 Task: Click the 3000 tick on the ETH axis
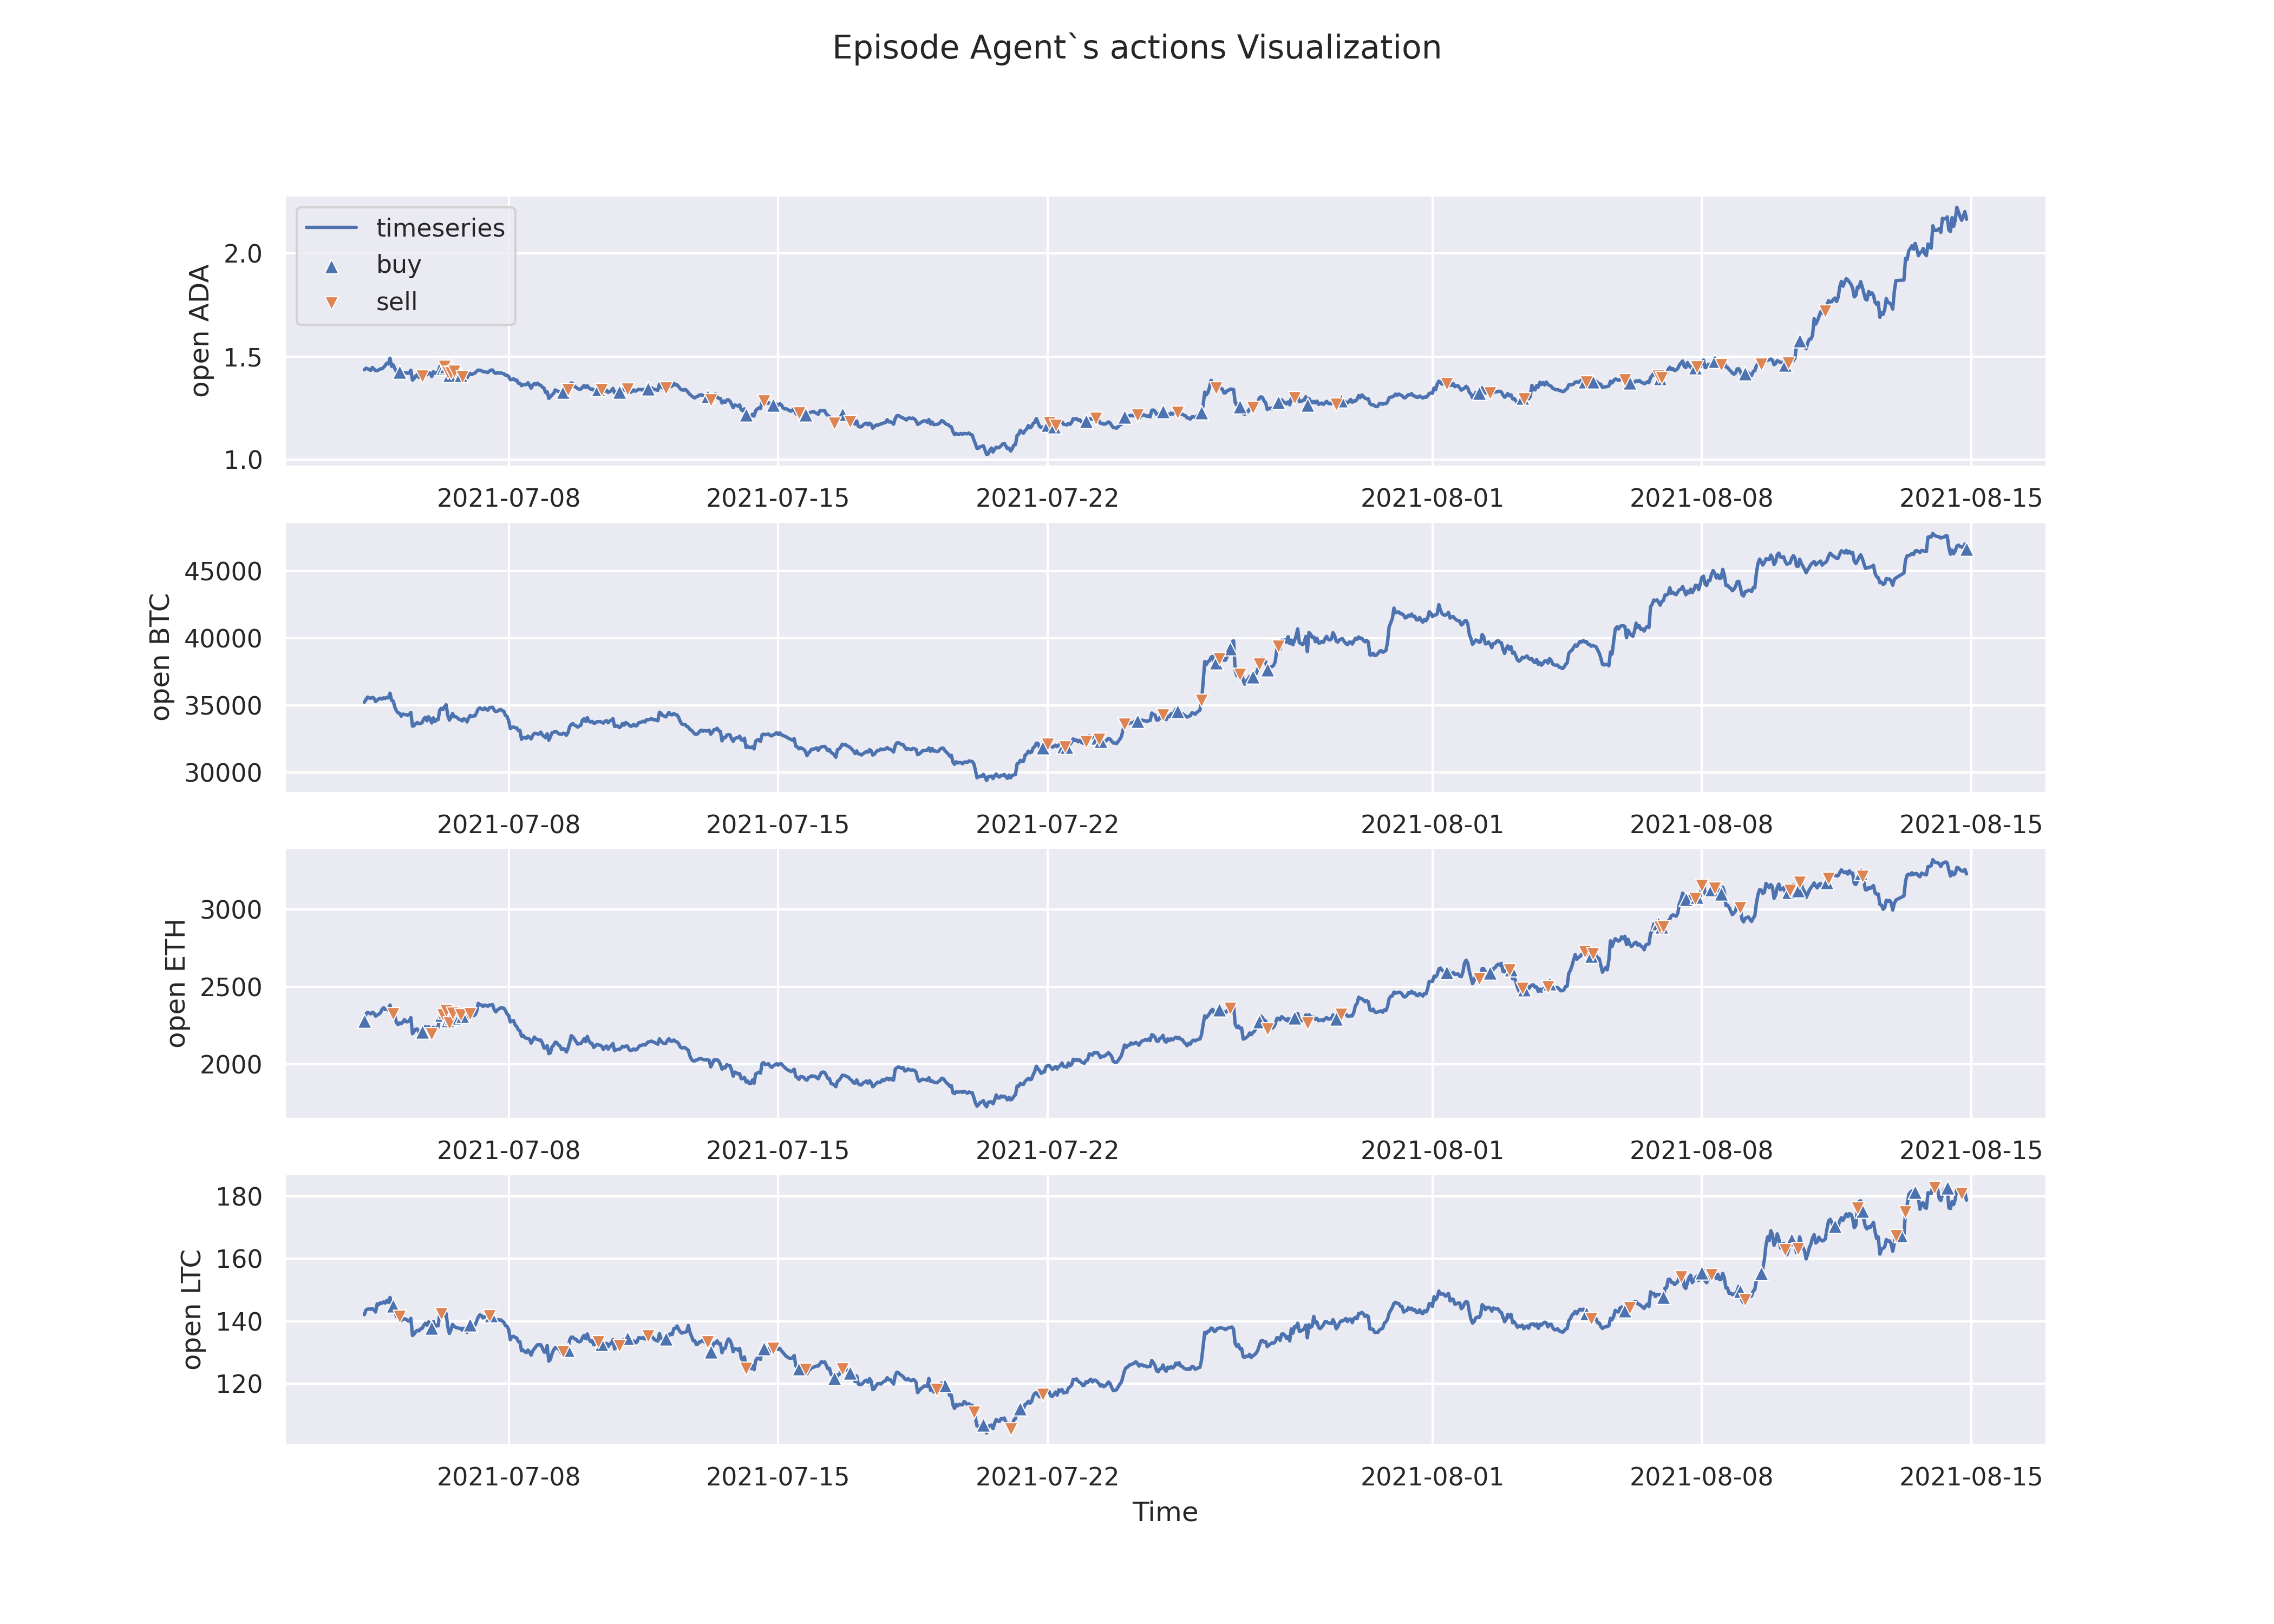pyautogui.click(x=231, y=910)
